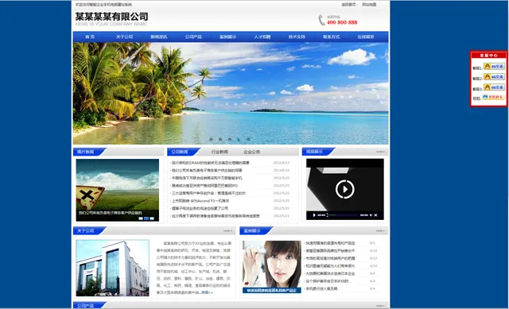The width and height of the screenshot is (509, 309).
Task: Click 客服2 QQ chat icon button
Action: pos(494,76)
